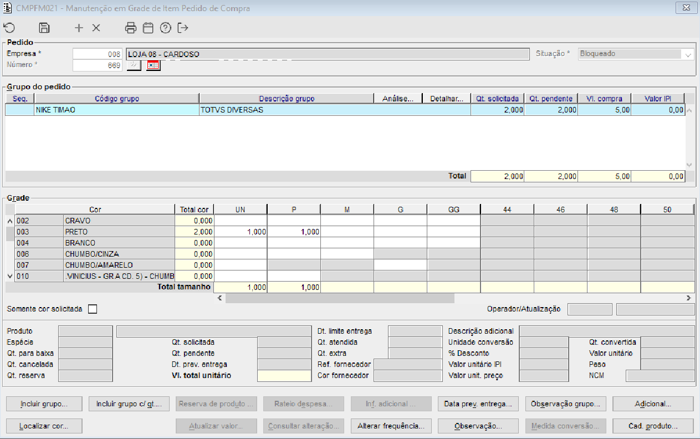
Task: Click the Empresa code input field
Action: 98,54
